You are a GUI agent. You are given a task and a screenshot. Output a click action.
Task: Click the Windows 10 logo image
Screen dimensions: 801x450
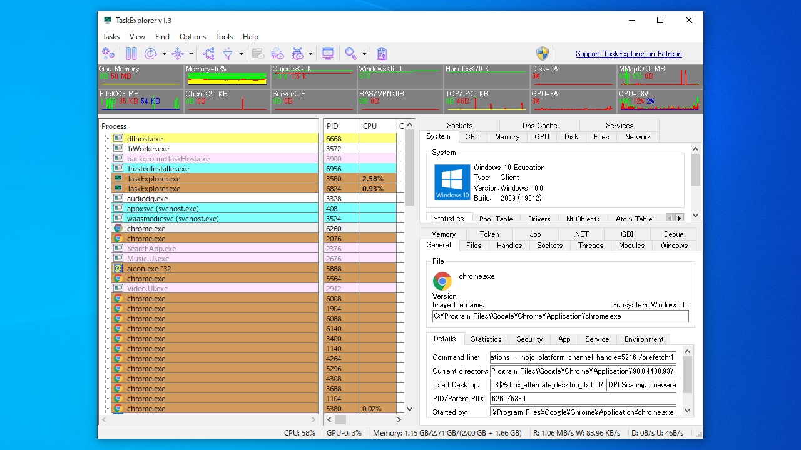point(452,182)
